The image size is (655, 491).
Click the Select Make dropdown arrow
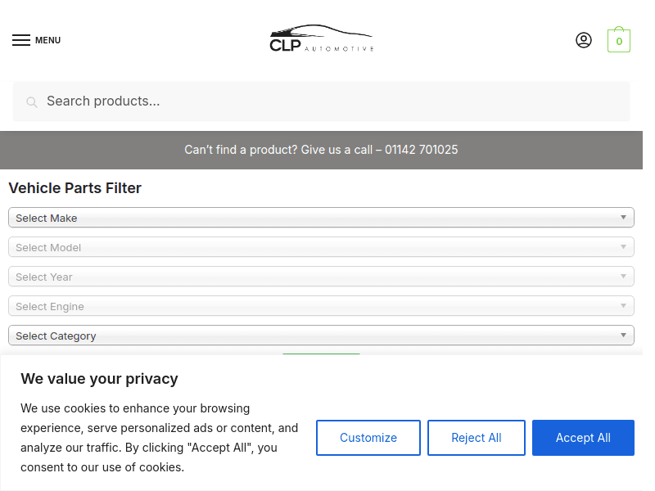point(623,218)
